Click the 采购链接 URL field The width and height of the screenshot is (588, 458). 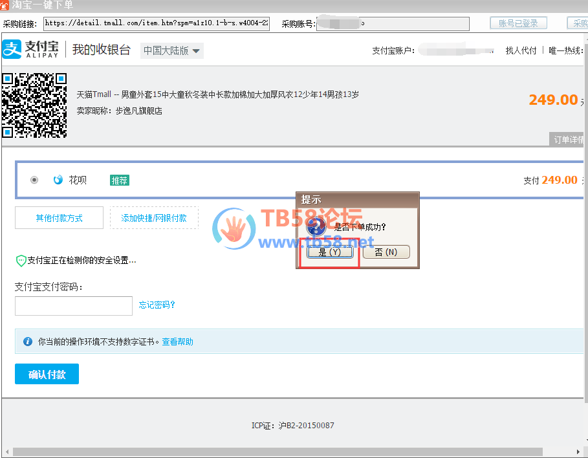click(x=157, y=23)
